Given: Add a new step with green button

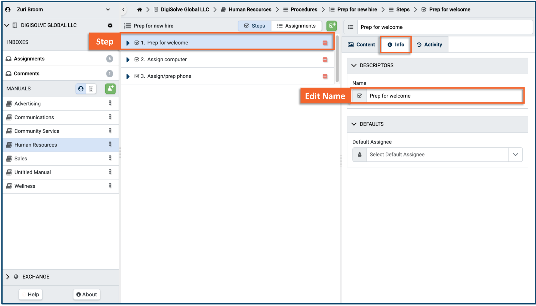Looking at the screenshot, I should [331, 26].
